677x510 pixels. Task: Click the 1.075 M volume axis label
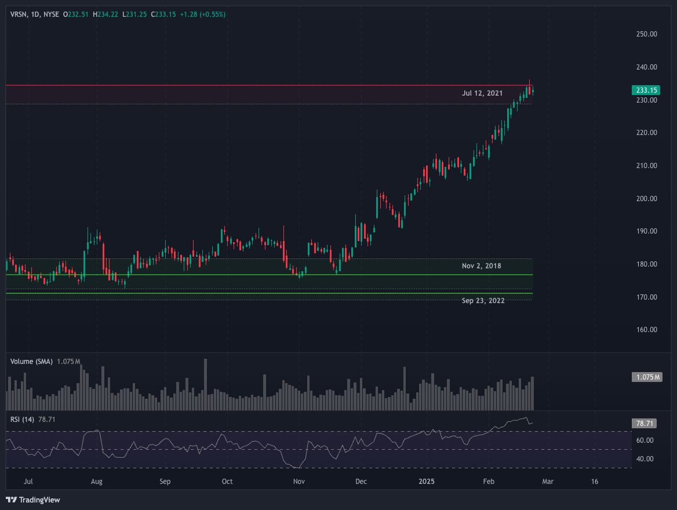click(647, 377)
